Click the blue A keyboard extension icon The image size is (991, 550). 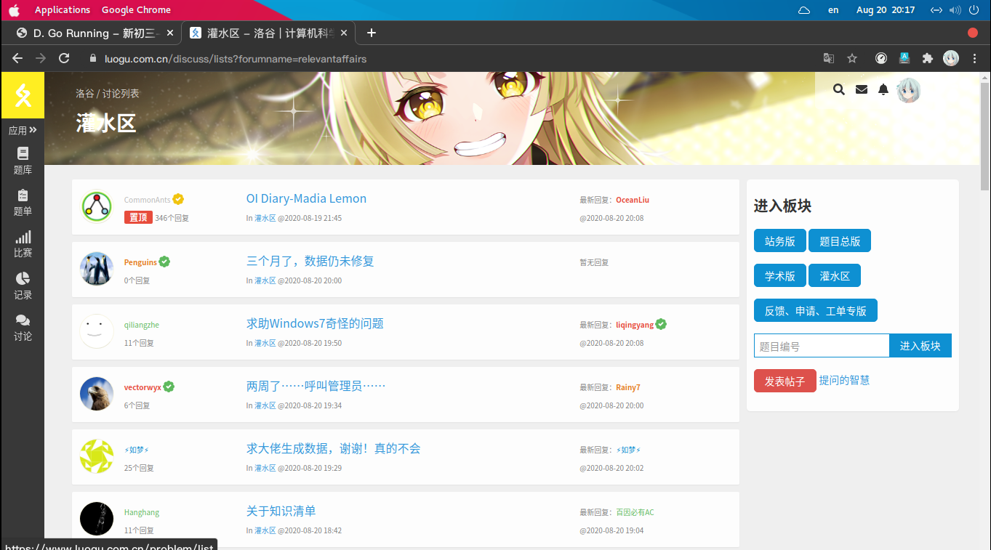905,58
